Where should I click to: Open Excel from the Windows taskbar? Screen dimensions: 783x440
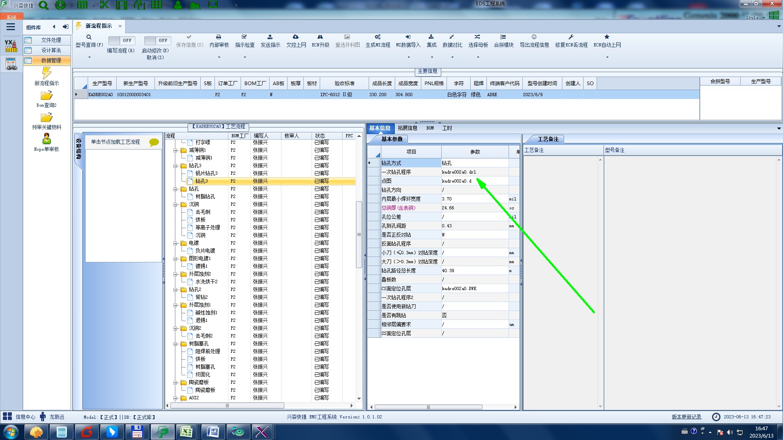pyautogui.click(x=186, y=432)
